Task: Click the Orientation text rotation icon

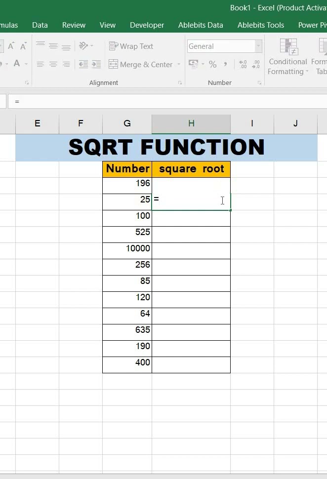Action: [x=83, y=46]
